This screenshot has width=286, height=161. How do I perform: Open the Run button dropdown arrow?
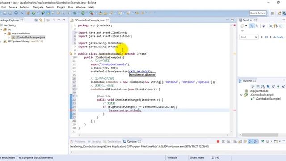click(87, 13)
